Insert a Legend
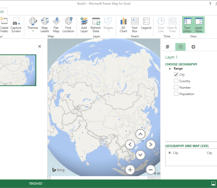 146,24
